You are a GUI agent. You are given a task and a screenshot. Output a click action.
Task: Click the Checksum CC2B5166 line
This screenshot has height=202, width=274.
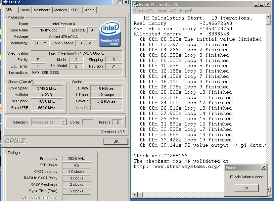(x=160, y=156)
